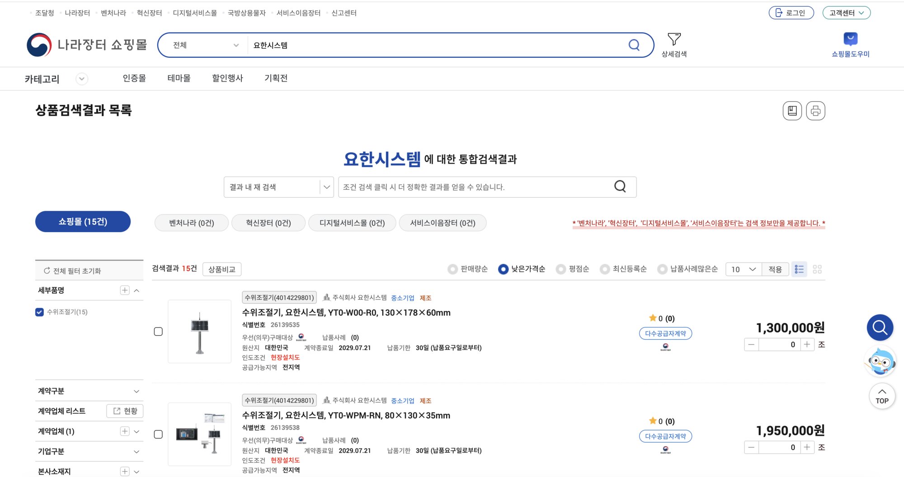
Task: Click the re-search magnifier icon
Action: tap(620, 187)
